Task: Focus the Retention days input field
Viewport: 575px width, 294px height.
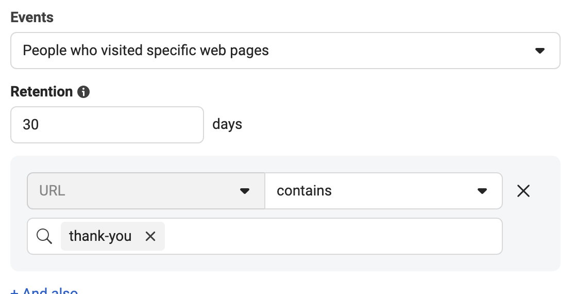Action: [107, 125]
